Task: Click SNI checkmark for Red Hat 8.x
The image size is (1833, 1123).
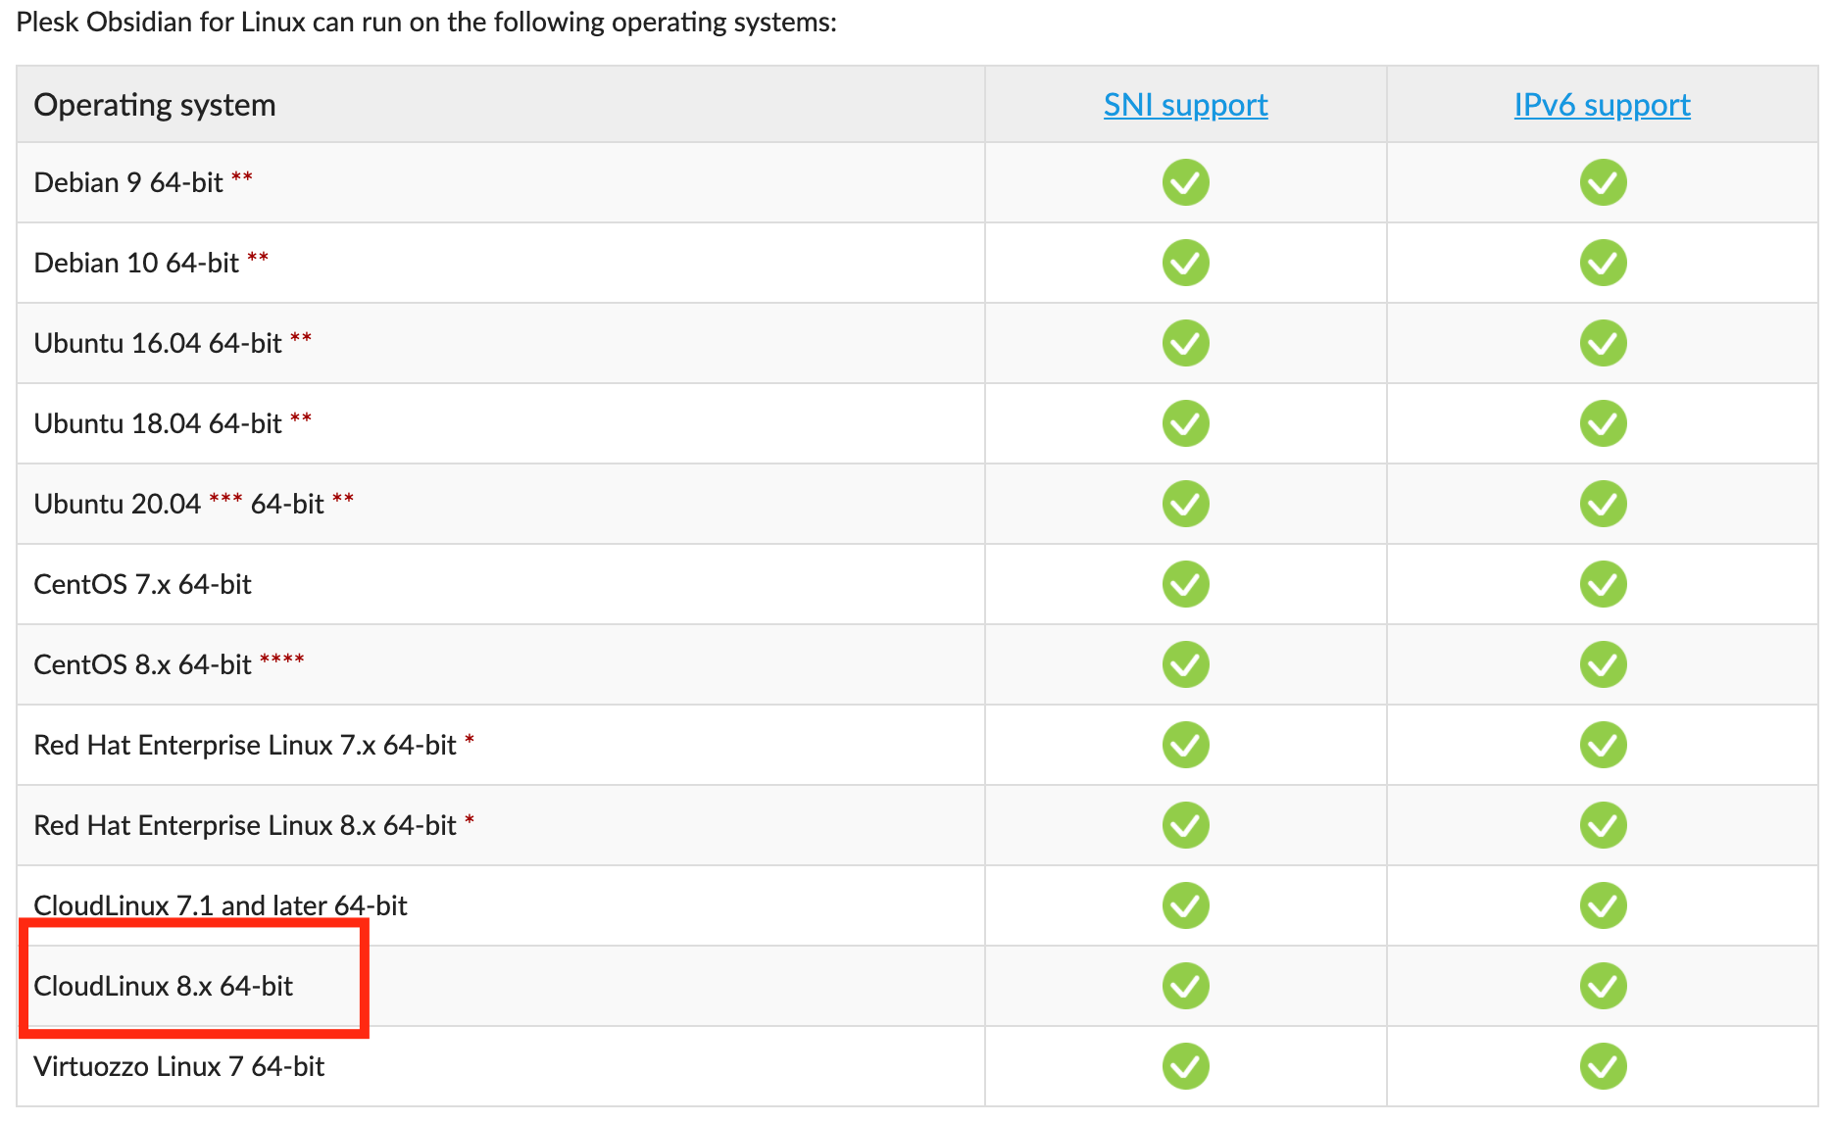Action: click(x=1185, y=825)
